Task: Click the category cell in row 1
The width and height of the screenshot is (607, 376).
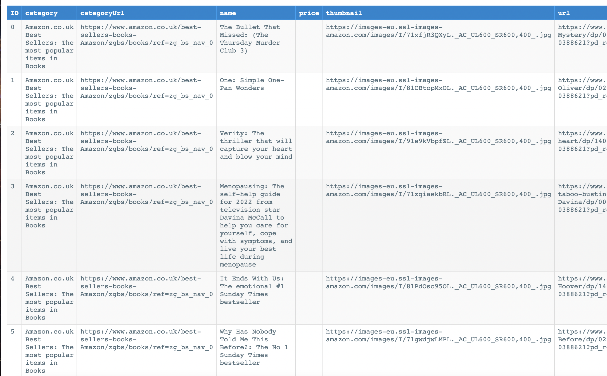Action: pyautogui.click(x=49, y=99)
